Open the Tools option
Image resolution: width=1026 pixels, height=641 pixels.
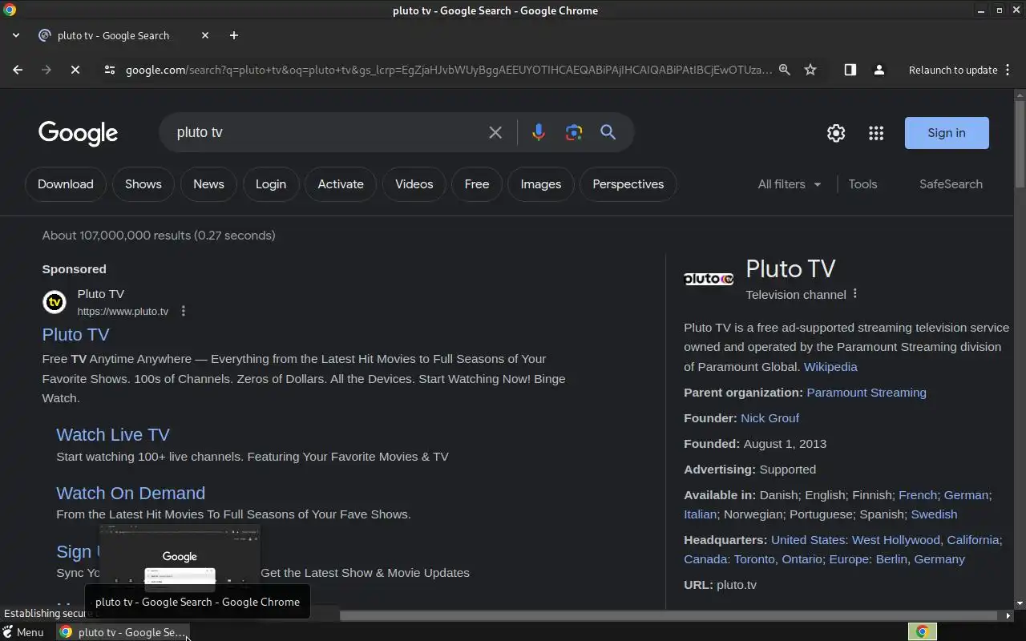(x=862, y=184)
